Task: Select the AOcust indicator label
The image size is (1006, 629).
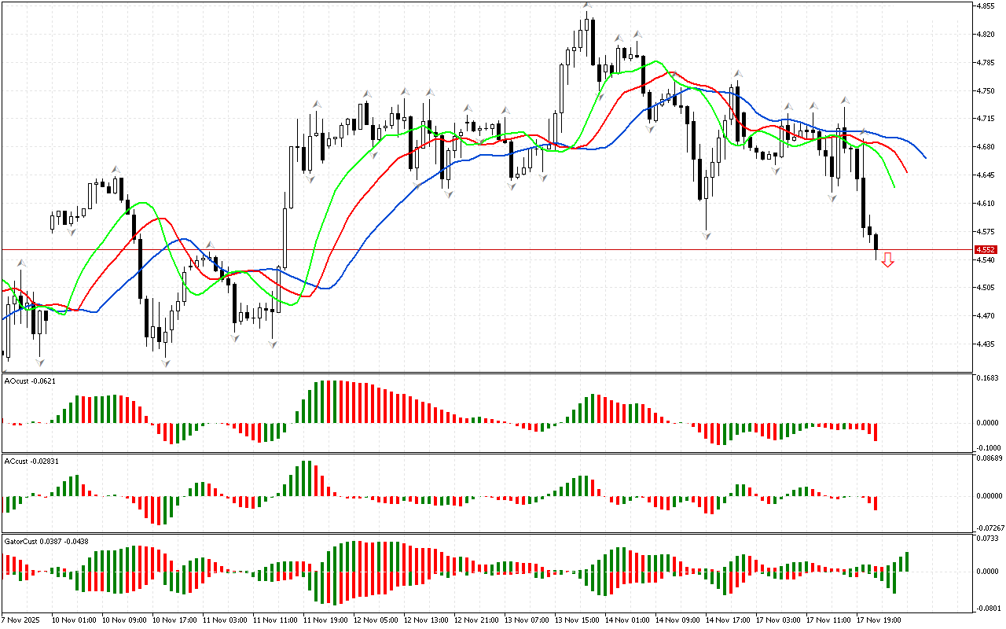Action: coord(30,381)
